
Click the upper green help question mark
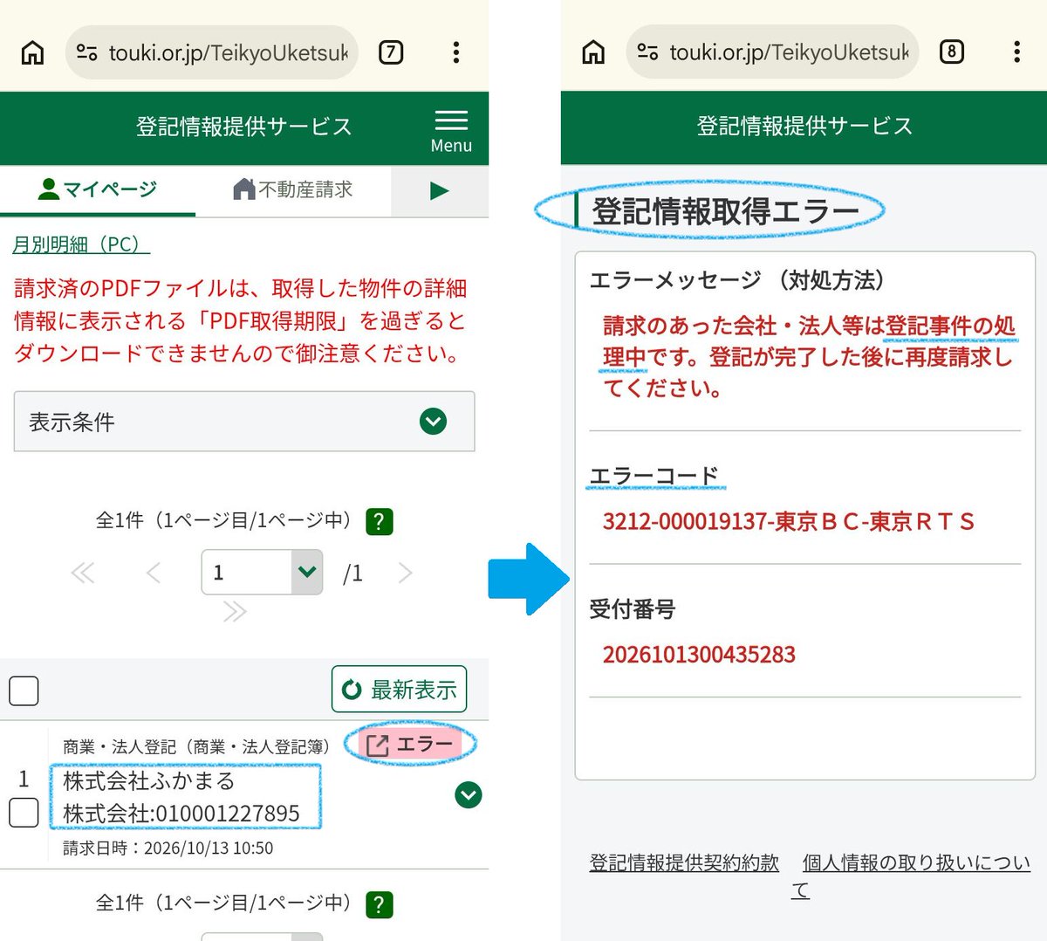pyautogui.click(x=380, y=522)
